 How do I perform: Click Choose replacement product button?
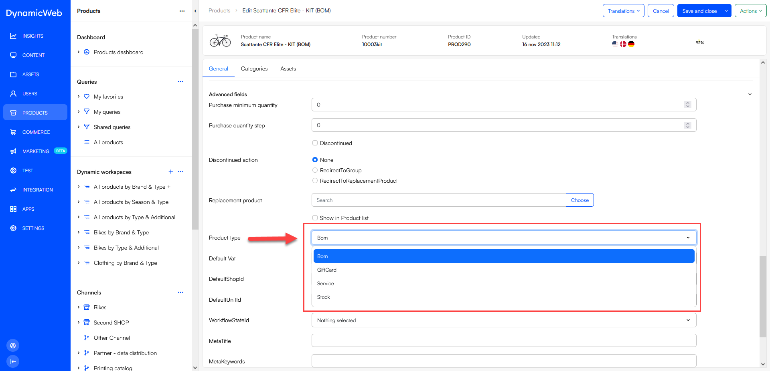pos(580,200)
